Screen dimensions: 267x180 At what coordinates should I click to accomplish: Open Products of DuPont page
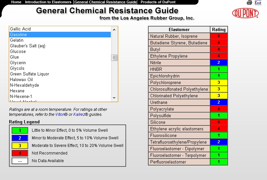[x=158, y=2]
